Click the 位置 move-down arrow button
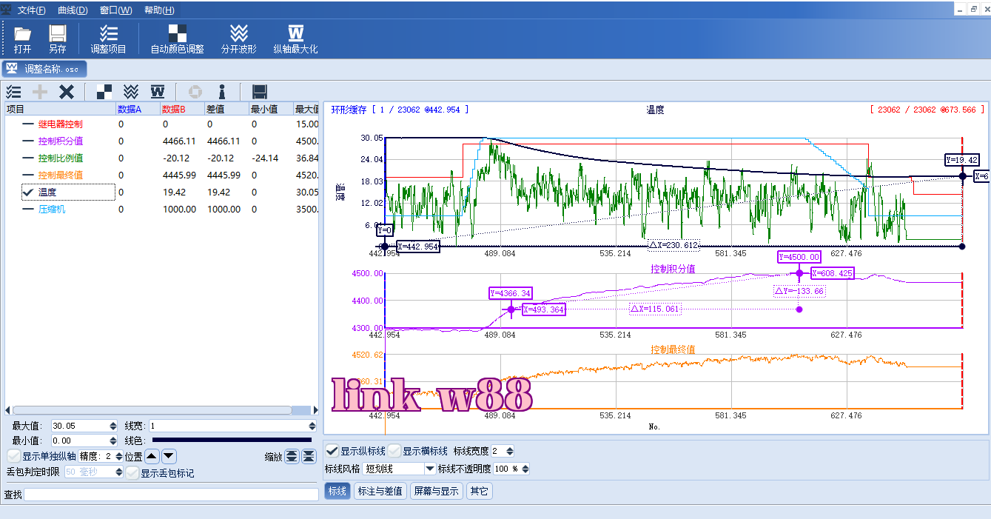The width and height of the screenshot is (991, 519). [x=169, y=456]
